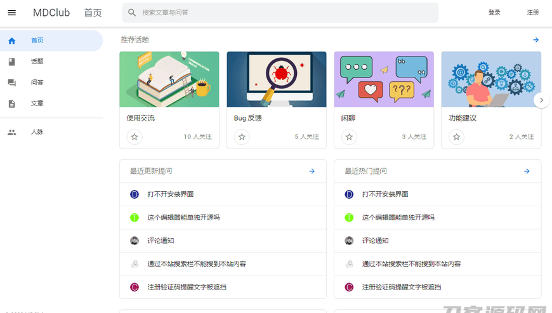Open all recommended topics via arrow
This screenshot has height=313, width=552.
pyautogui.click(x=536, y=40)
